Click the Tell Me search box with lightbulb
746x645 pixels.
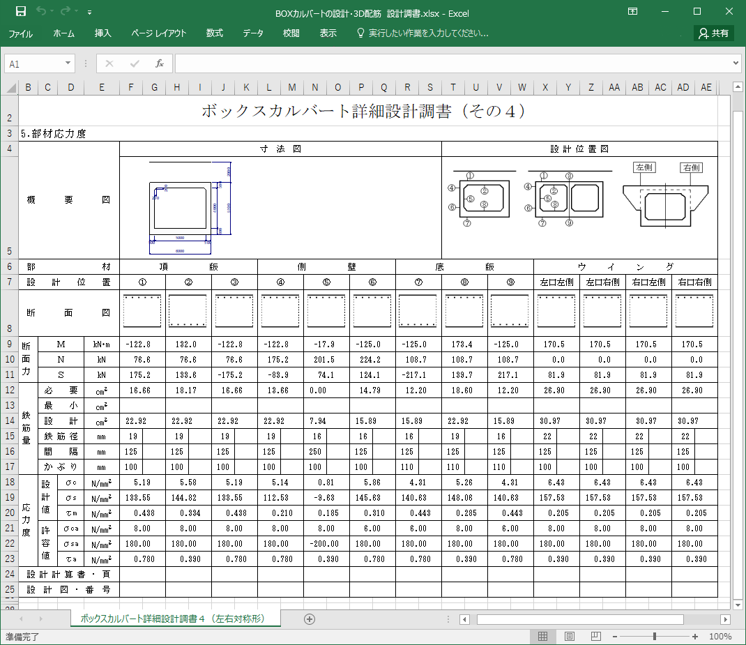423,33
